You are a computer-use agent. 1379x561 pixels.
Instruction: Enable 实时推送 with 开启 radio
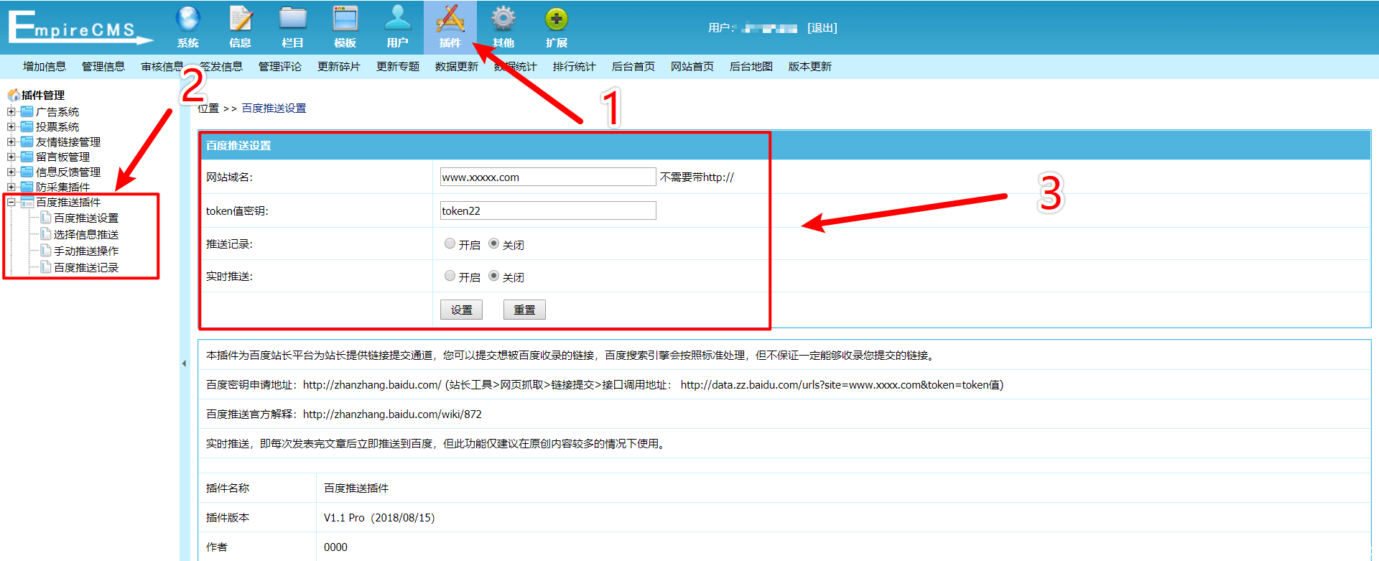tap(450, 276)
